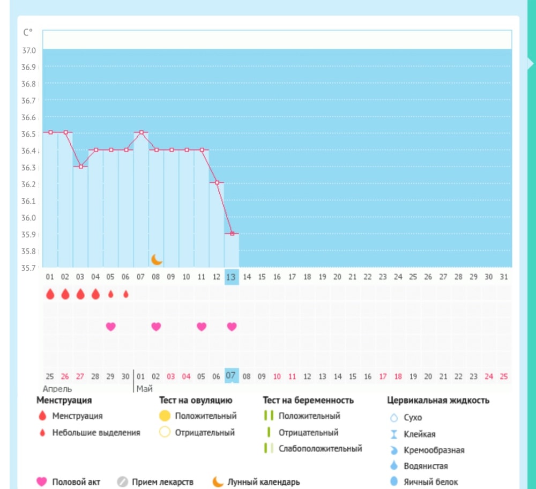
Task: Click the menstruation drop on day 01
Action: coord(50,294)
